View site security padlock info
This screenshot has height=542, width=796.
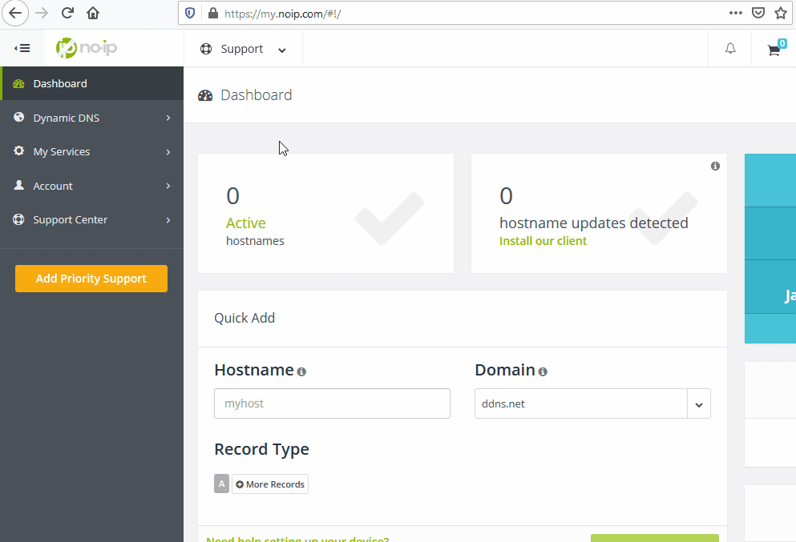[x=213, y=13]
